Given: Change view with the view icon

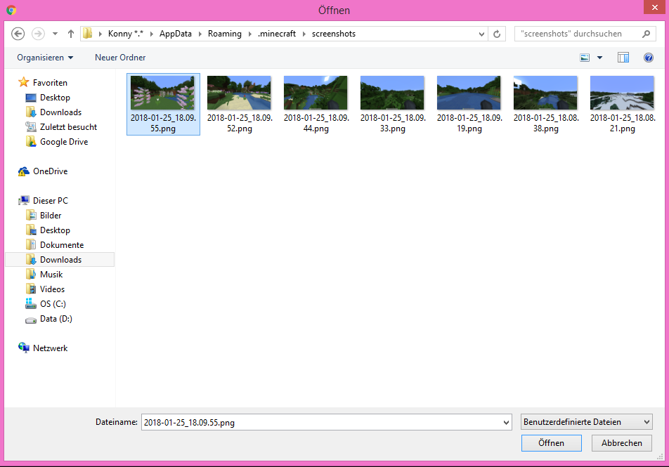Looking at the screenshot, I should [585, 58].
